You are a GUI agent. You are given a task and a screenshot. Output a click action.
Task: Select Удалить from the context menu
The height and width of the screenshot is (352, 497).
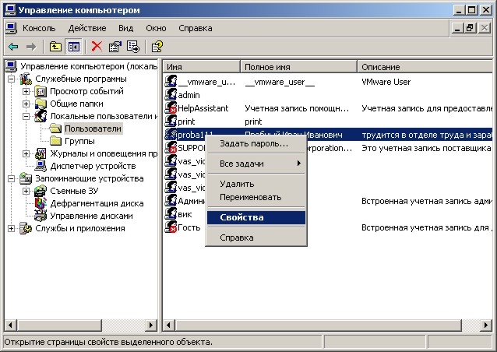click(x=237, y=184)
